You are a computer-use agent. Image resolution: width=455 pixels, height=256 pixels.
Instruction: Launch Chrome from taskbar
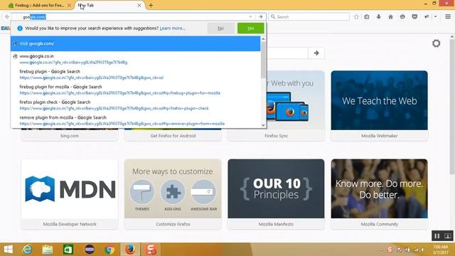click(109, 250)
